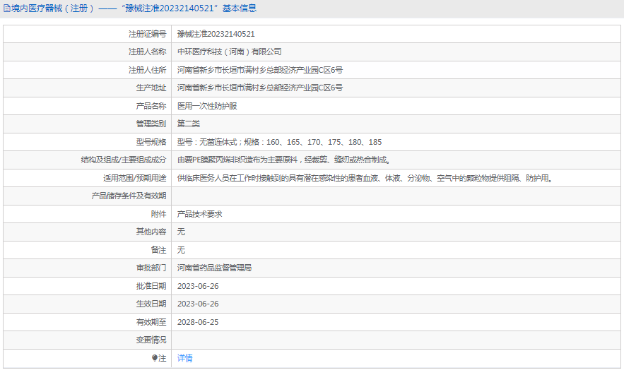Viewport: 624px width, 375px height.
Task: Click the 变更情况 label
Action: click(x=151, y=340)
